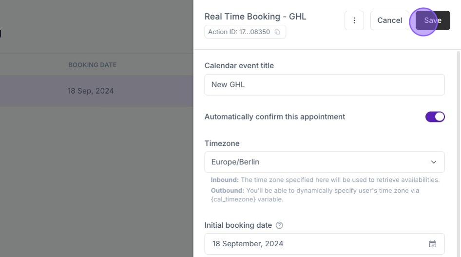Viewport: 461px width, 257px height.
Task: Open the calendar picker icon in date field
Action: point(432,244)
